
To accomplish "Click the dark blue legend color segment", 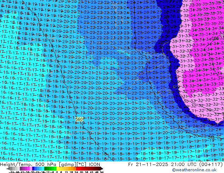I will [33, 168].
